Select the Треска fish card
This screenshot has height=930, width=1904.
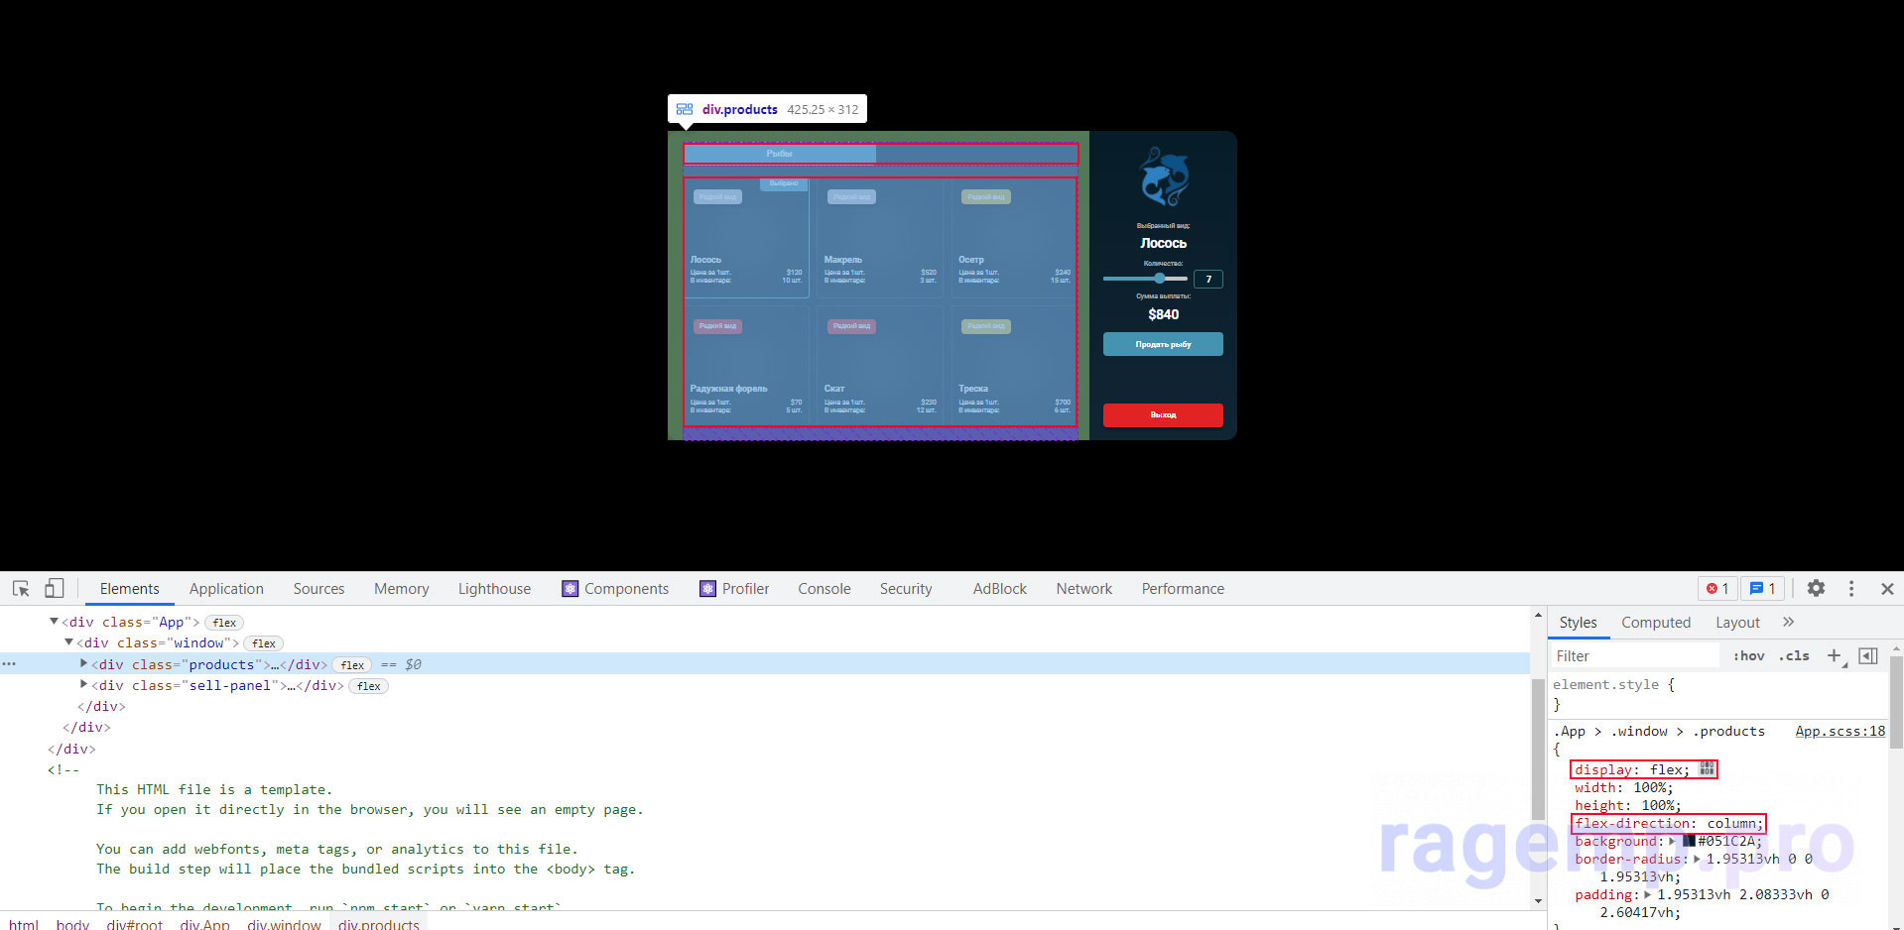click(x=1013, y=366)
